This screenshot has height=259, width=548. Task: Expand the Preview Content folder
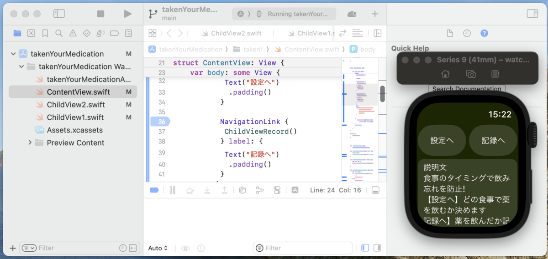pyautogui.click(x=30, y=142)
